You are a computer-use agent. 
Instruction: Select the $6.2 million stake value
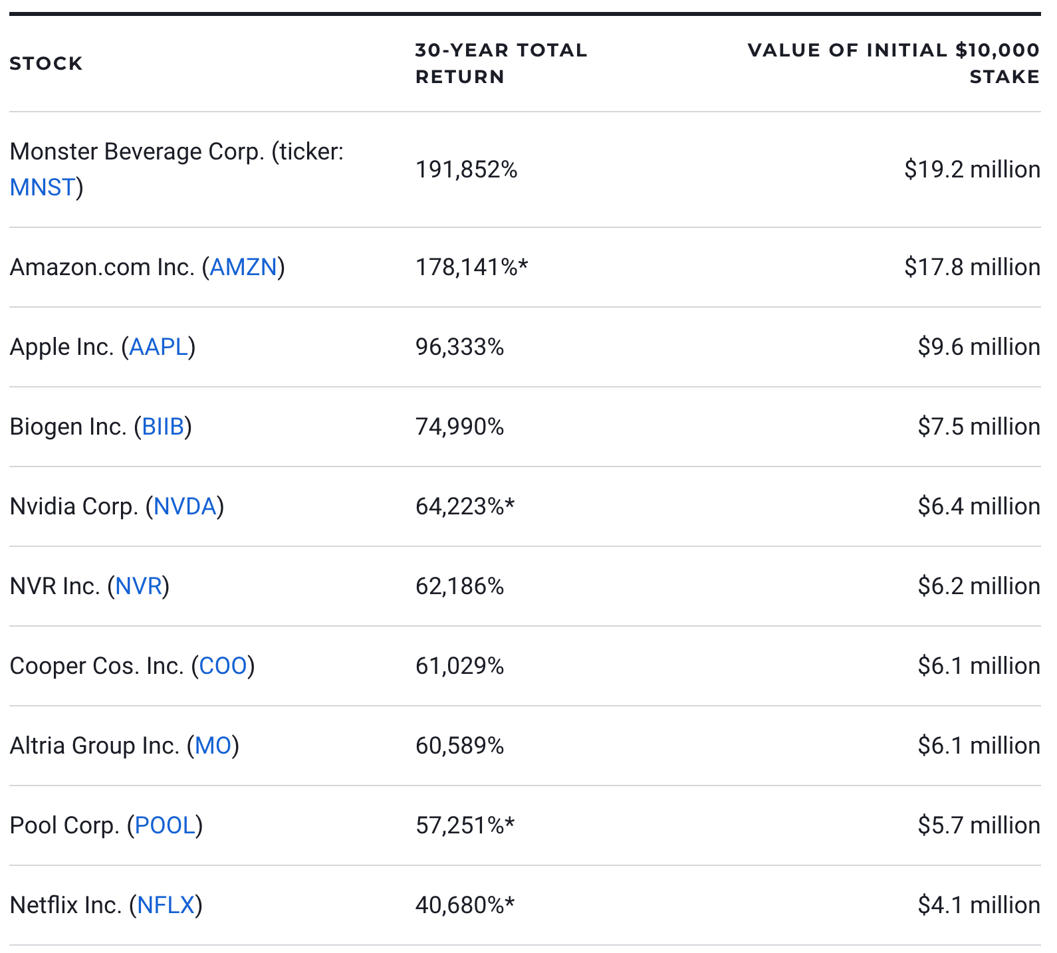click(979, 586)
